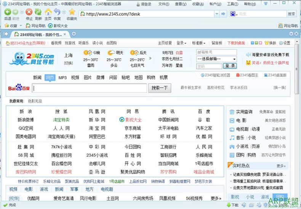Close the 2345网址导航 tab
The width and height of the screenshot is (301, 209).
(x=65, y=34)
